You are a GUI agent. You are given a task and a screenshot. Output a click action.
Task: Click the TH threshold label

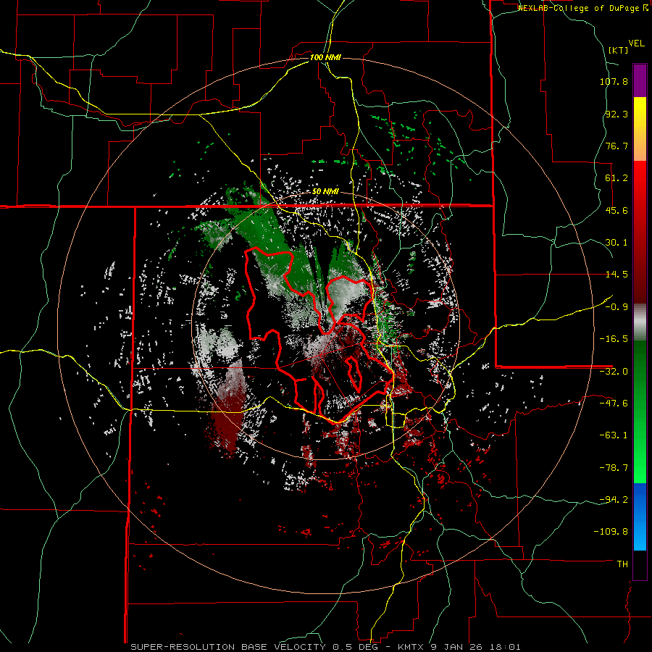pos(622,564)
